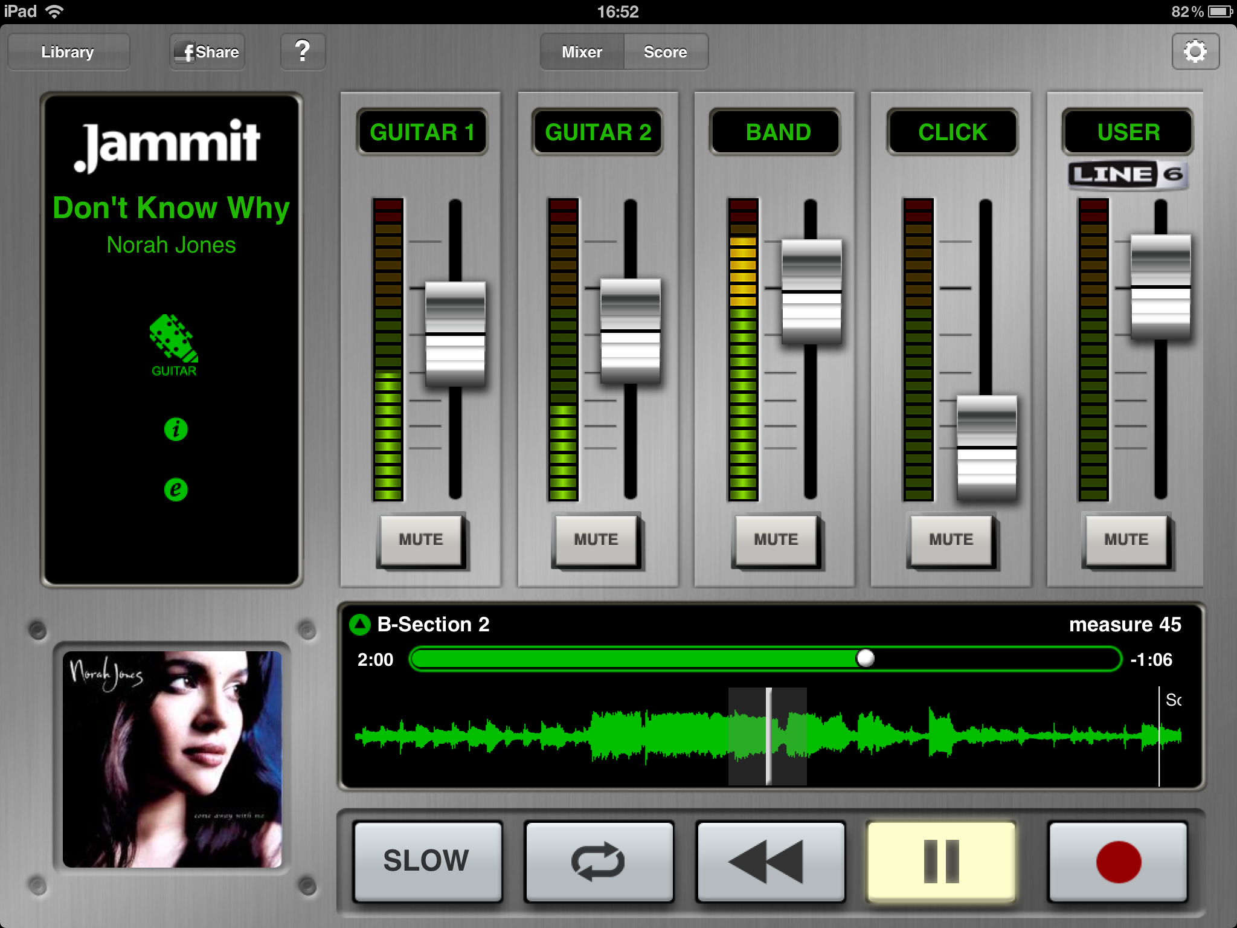This screenshot has height=928, width=1237.
Task: Expand the B-Section 2 section arrow
Action: 360,625
